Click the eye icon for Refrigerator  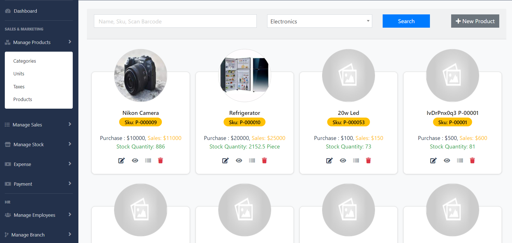(239, 161)
